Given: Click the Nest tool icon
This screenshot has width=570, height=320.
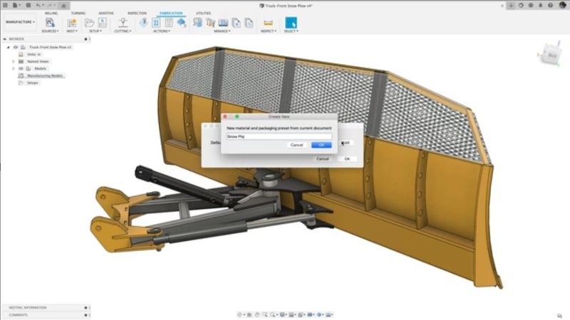Looking at the screenshot, I should click(x=72, y=23).
